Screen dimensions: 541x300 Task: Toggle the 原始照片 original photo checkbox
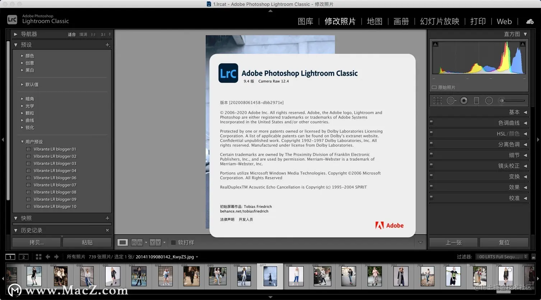pyautogui.click(x=434, y=87)
